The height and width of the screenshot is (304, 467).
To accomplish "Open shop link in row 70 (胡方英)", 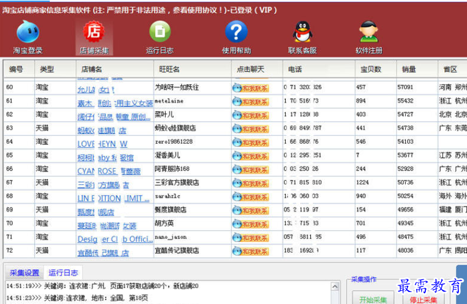I will coord(107,225).
